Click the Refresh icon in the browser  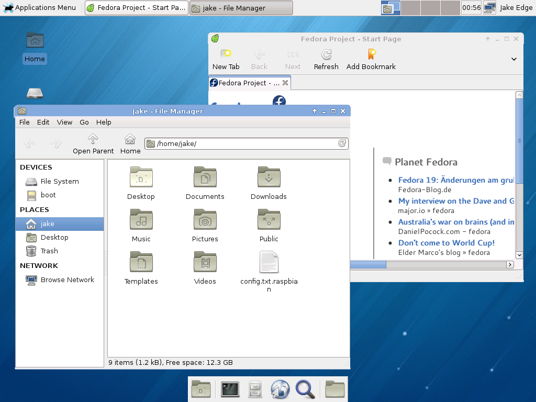326,55
